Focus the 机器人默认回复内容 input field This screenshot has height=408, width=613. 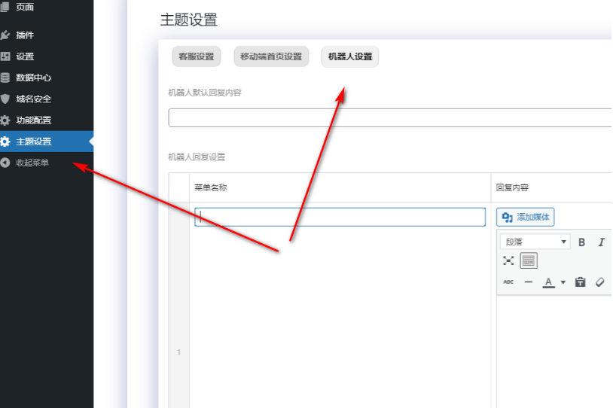pyautogui.click(x=390, y=117)
